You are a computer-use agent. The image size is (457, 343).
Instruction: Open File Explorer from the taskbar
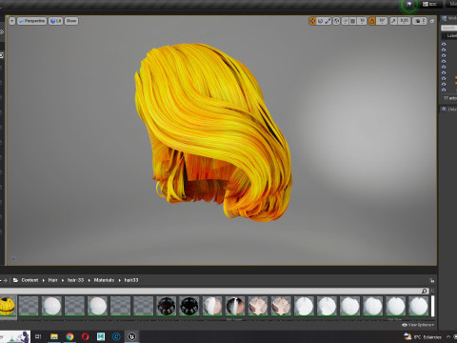[54, 336]
